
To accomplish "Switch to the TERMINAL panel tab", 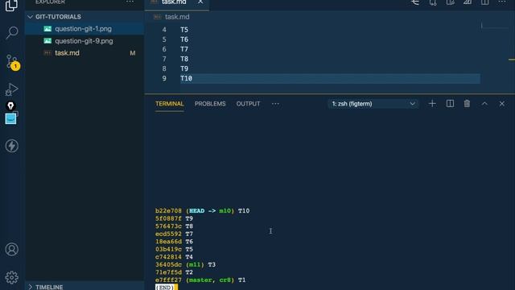I will [x=170, y=104].
